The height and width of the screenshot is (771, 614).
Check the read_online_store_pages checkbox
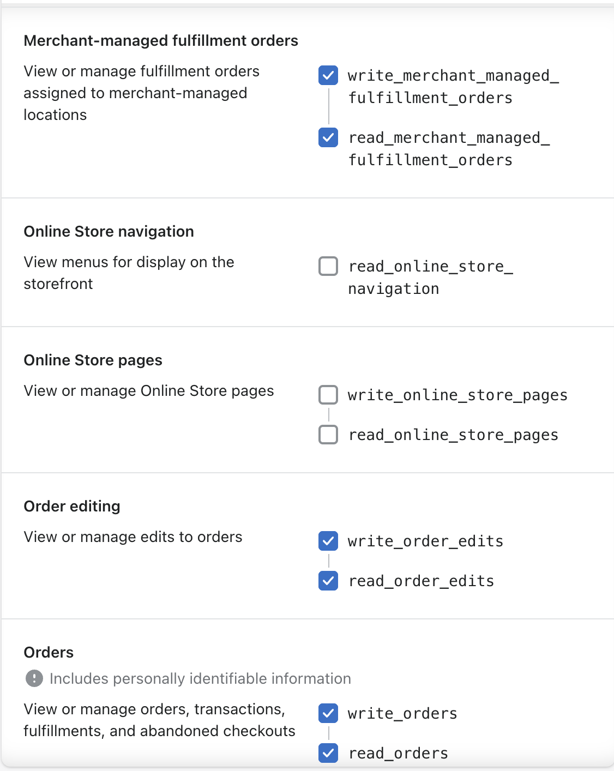(x=328, y=435)
